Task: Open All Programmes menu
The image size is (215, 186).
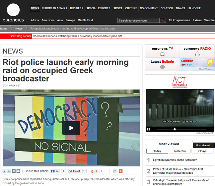Action: (x=179, y=20)
